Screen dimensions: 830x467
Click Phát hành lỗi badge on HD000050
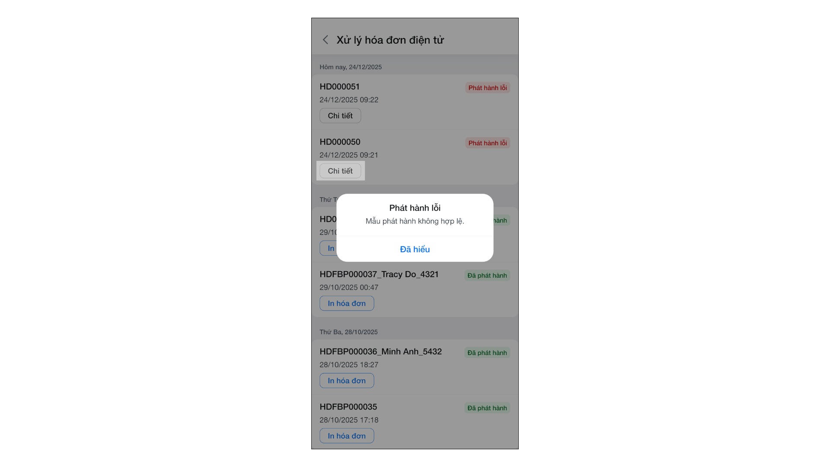tap(488, 143)
